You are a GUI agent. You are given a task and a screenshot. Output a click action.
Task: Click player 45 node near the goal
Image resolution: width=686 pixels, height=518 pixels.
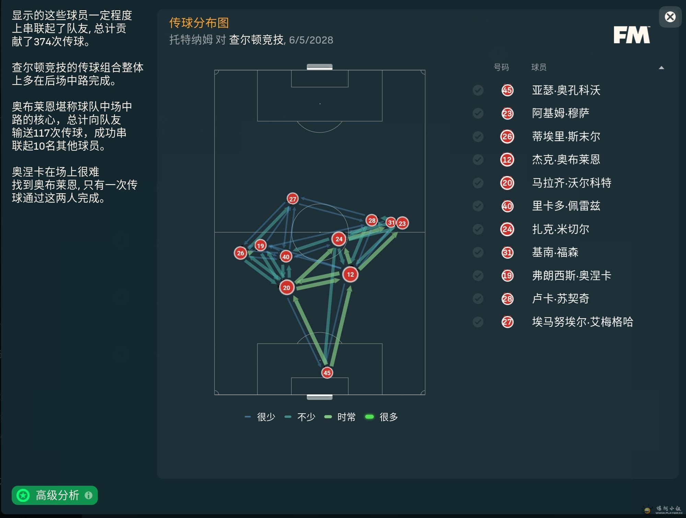point(327,373)
